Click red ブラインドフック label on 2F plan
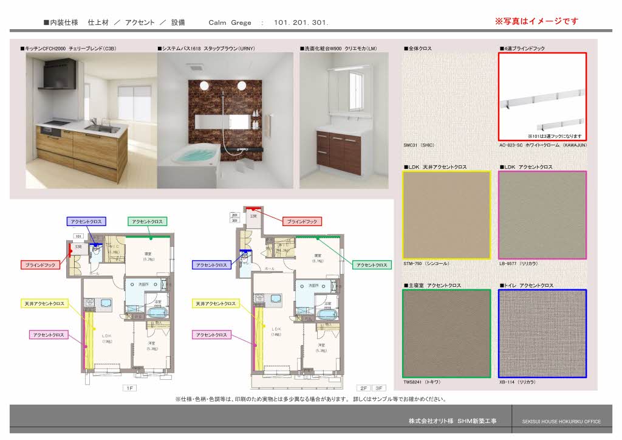 [302, 222]
